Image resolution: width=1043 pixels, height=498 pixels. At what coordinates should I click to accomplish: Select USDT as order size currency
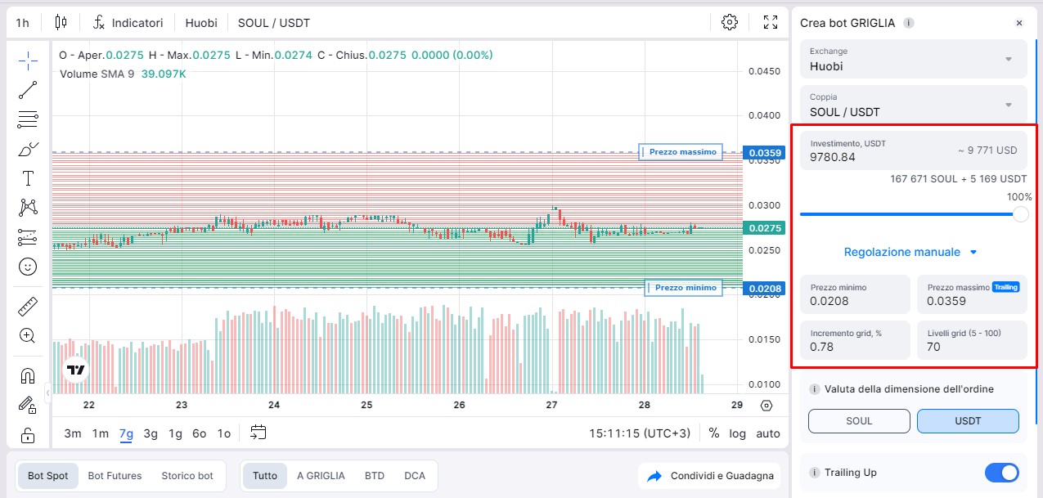pyautogui.click(x=968, y=421)
